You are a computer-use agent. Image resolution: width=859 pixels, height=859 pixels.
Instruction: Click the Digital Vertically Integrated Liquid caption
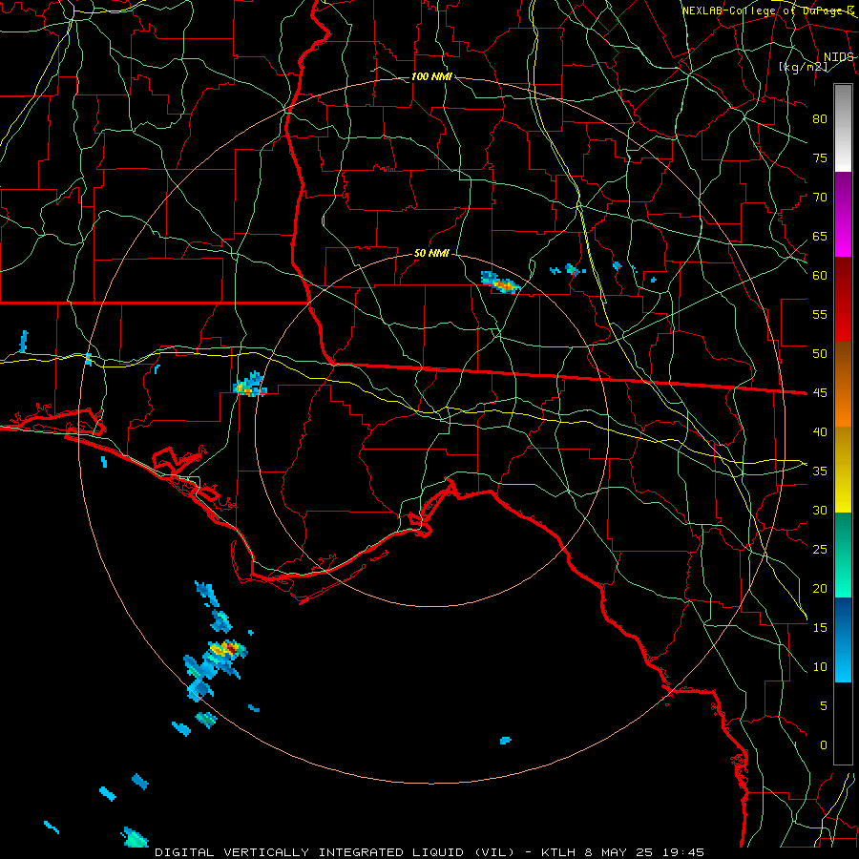(429, 852)
